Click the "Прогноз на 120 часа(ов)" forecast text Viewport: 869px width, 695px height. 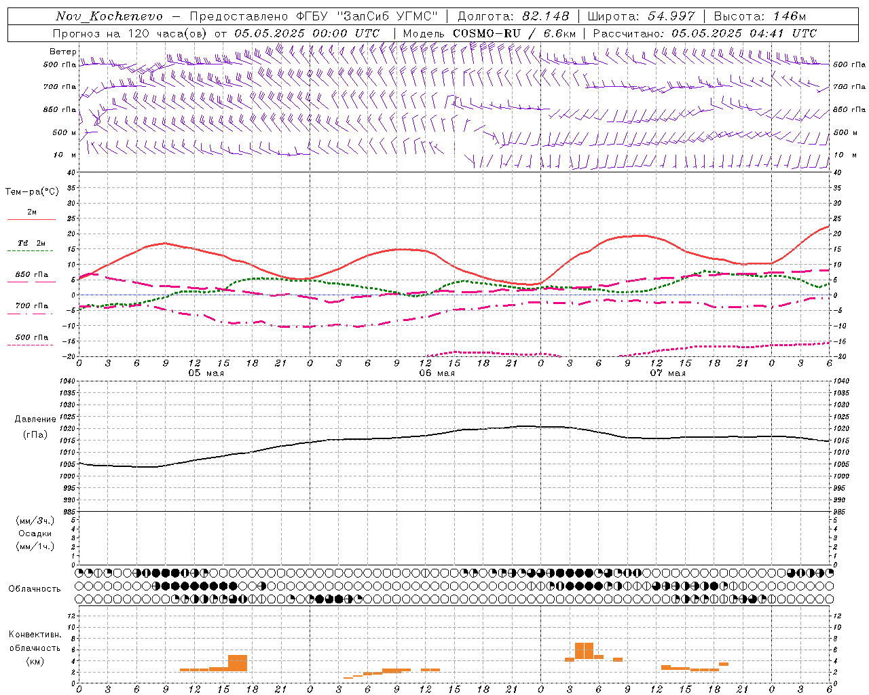click(131, 33)
